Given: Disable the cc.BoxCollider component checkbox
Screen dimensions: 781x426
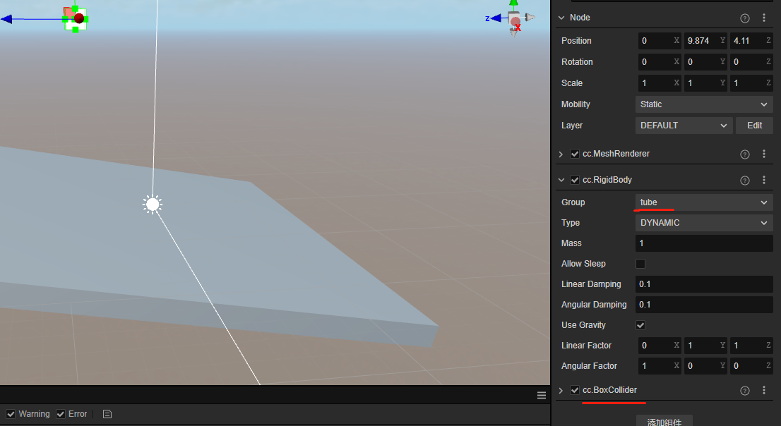Looking at the screenshot, I should coord(575,390).
